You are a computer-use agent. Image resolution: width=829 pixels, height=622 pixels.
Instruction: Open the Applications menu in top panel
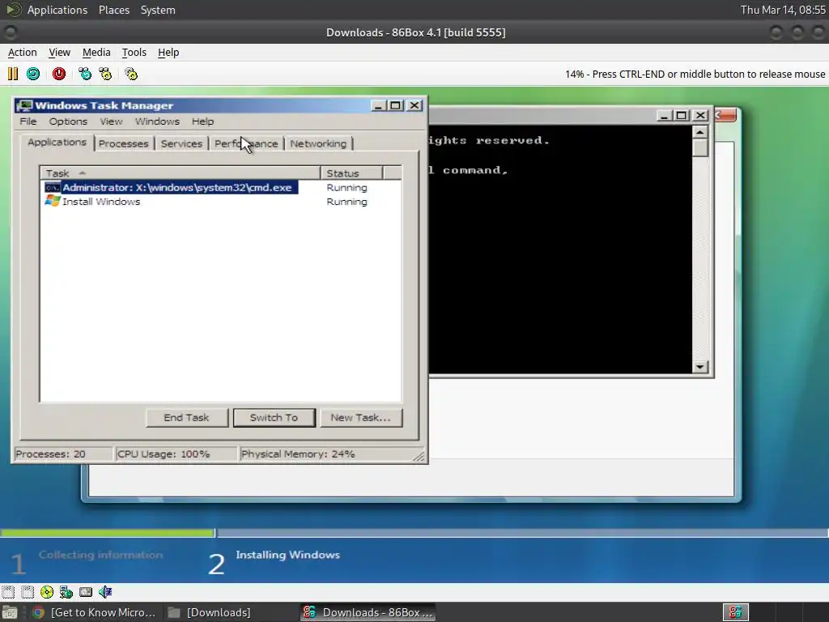[x=57, y=10]
